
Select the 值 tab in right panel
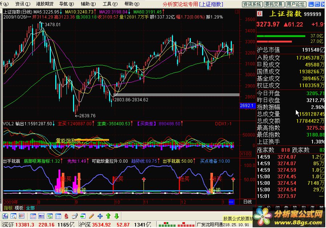tap(312, 207)
